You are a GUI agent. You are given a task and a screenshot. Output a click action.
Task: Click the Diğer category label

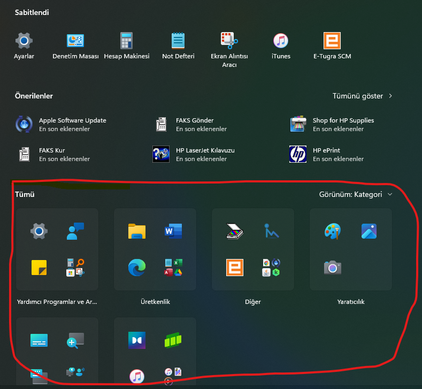pos(252,302)
